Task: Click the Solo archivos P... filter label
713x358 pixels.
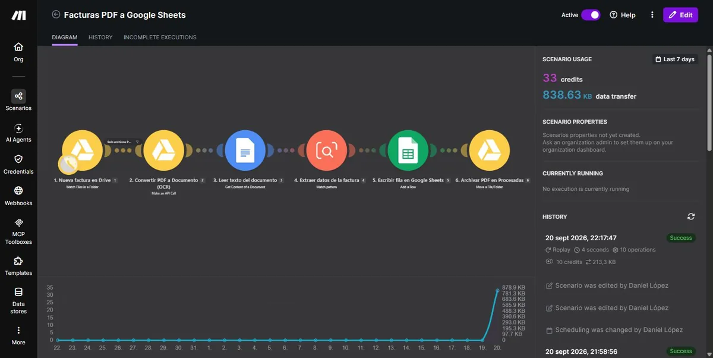Action: point(119,142)
